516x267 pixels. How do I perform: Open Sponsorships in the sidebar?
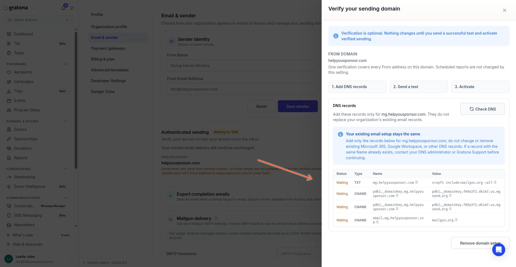point(26,139)
